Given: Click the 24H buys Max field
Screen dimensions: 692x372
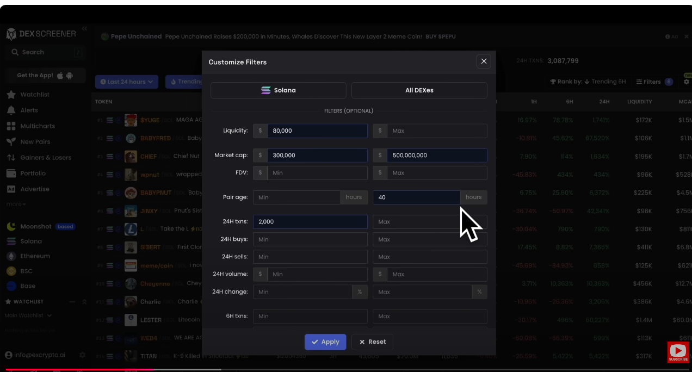Looking at the screenshot, I should tap(430, 239).
